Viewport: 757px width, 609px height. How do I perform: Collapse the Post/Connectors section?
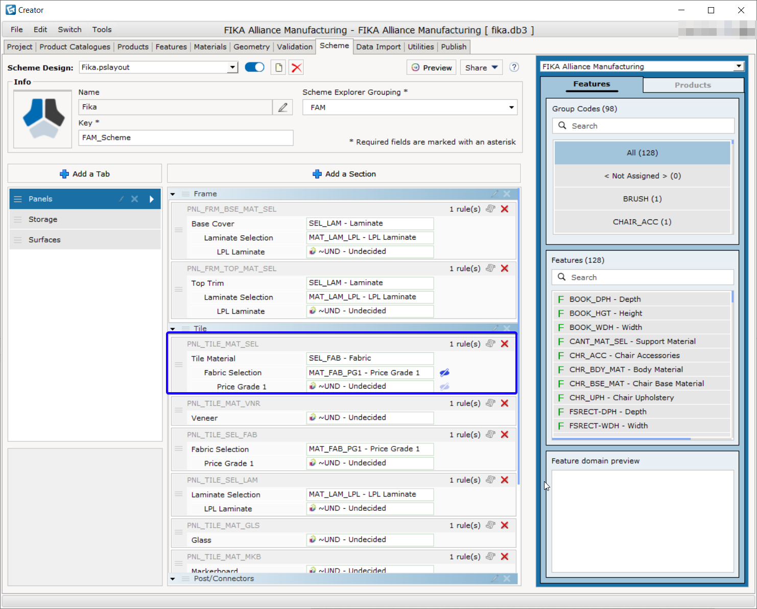coord(173,579)
